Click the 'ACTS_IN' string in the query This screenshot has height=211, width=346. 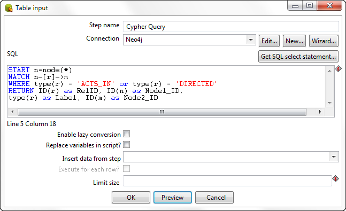click(x=96, y=84)
